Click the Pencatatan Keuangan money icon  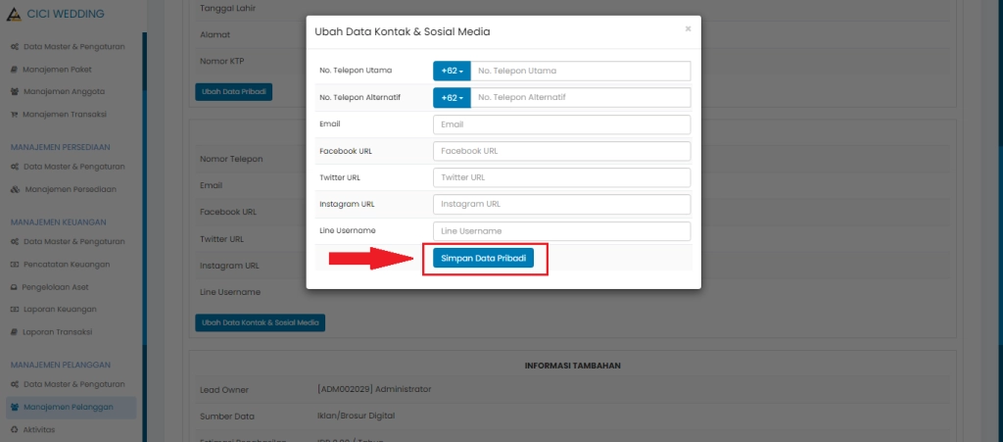pyautogui.click(x=14, y=265)
